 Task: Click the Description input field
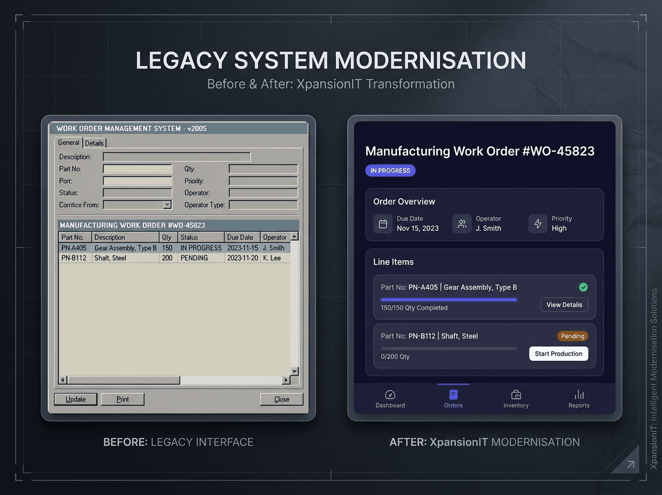[177, 157]
